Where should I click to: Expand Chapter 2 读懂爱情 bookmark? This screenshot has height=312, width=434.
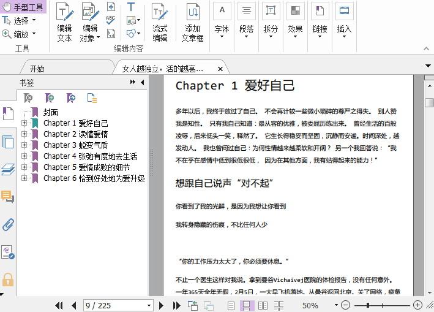click(24, 134)
